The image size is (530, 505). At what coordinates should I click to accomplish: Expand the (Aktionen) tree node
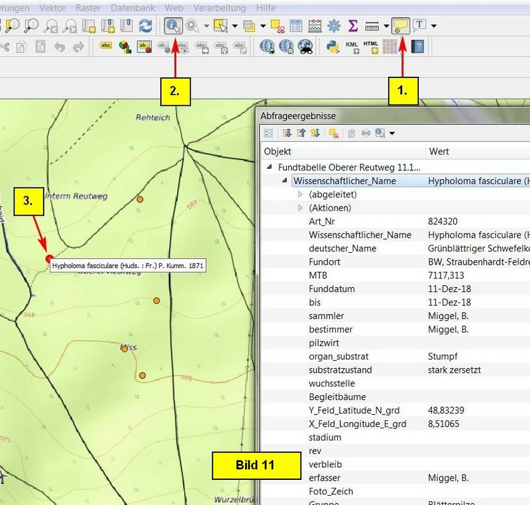[x=301, y=208]
